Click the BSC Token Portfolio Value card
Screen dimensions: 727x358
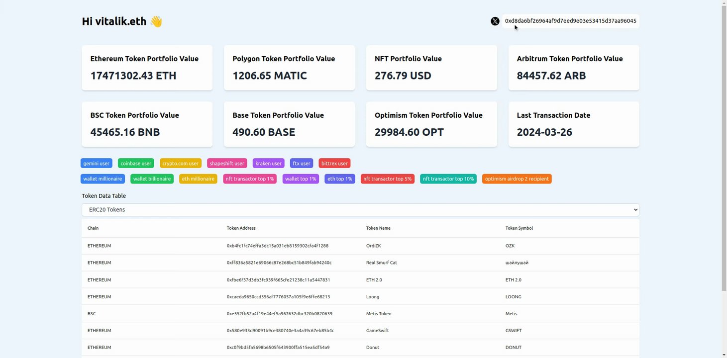pos(147,124)
